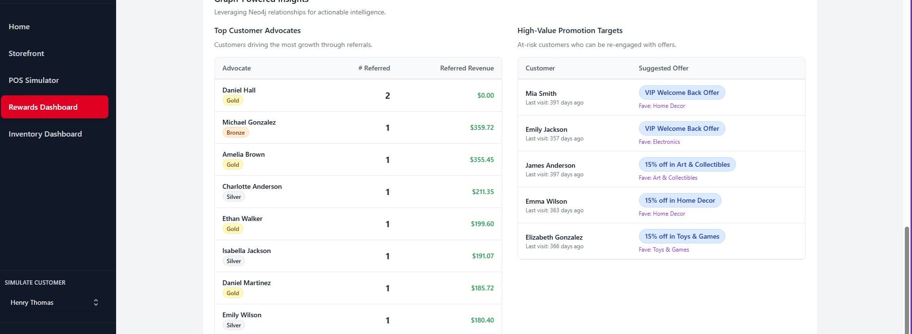This screenshot has height=334, width=912.
Task: Click Emily Jackson's VIP Welcome Back Offer
Action: (682, 128)
